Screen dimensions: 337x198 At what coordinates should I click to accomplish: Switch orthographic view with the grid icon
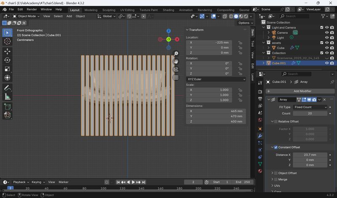[176, 78]
